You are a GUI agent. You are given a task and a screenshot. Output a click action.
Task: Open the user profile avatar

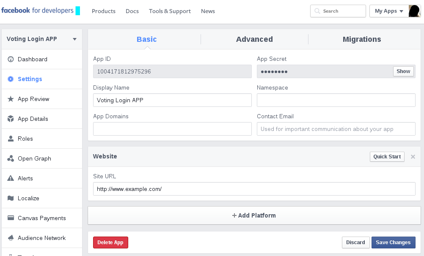pos(415,11)
